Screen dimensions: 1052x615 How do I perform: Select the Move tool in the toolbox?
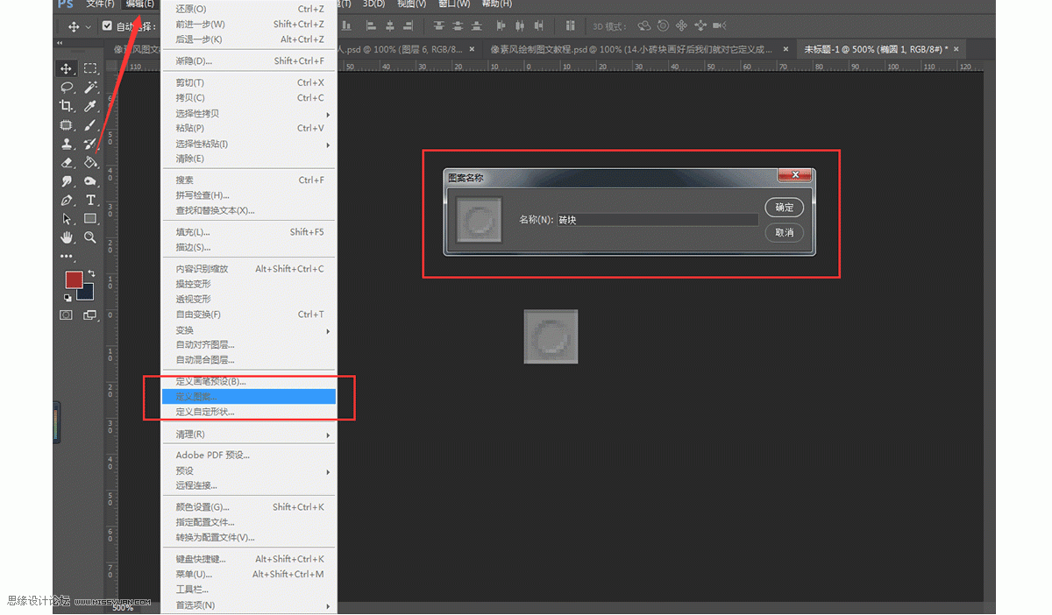click(67, 68)
